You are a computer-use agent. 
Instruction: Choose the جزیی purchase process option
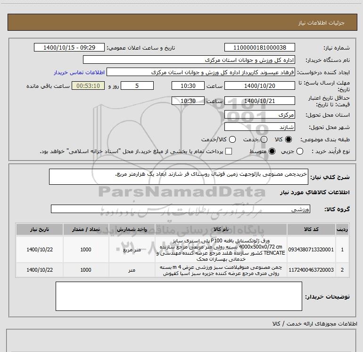click(x=300, y=151)
